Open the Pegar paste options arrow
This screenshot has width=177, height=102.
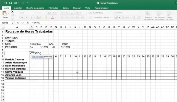click(x=8, y=13)
